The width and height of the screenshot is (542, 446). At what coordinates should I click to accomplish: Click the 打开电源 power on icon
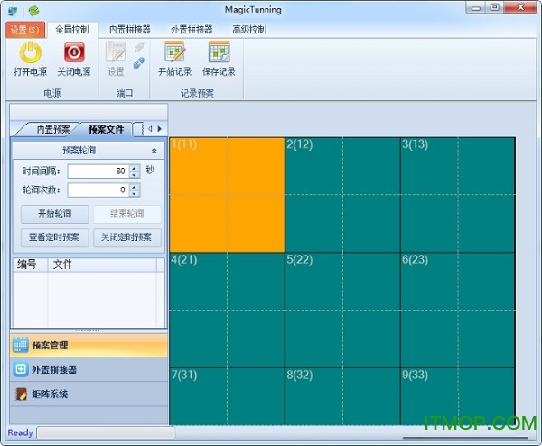pos(31,52)
